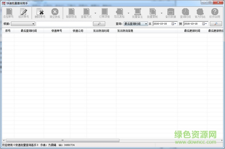Expand the 查看方式 dropdown arrow

click(x=95, y=13)
